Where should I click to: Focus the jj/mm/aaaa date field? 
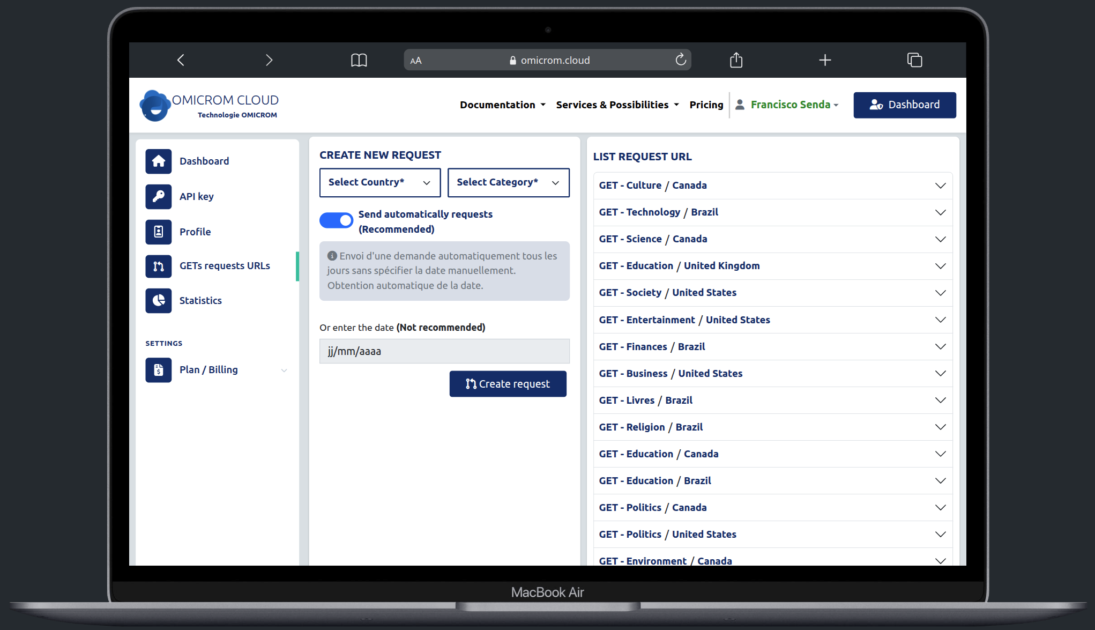click(444, 351)
